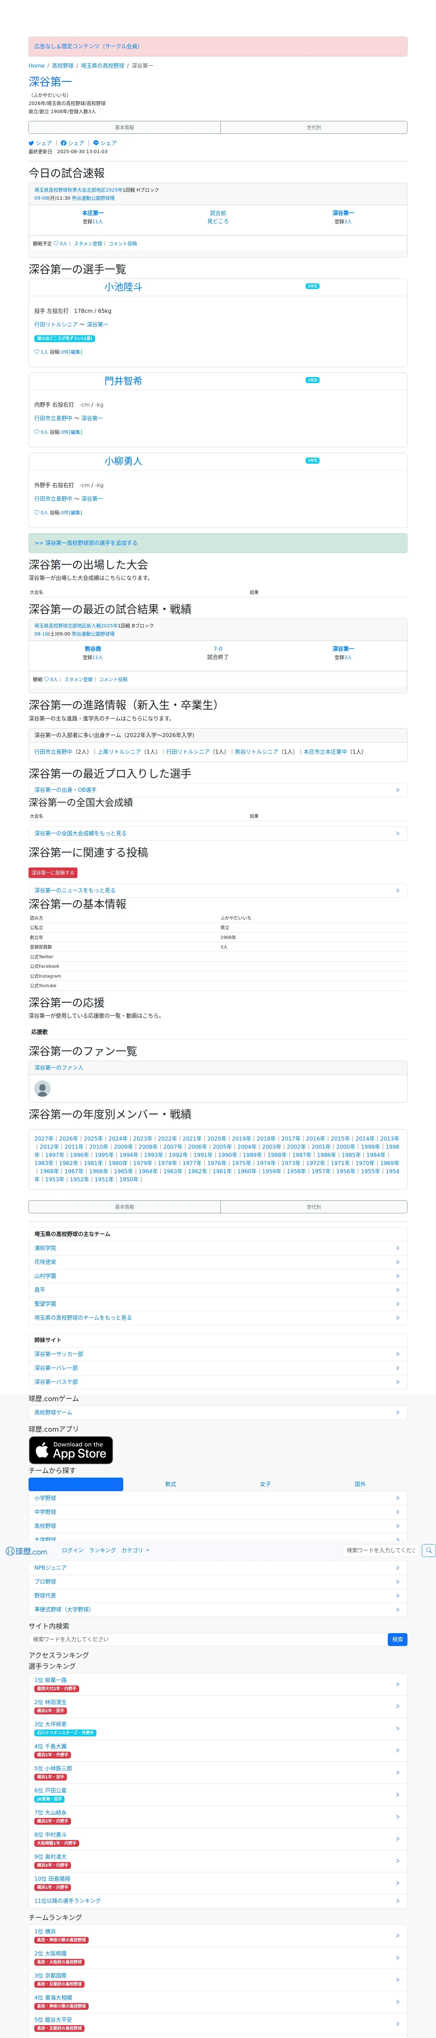This screenshot has height=2038, width=436.
Task: Open ランキング in the navbar
Action: click(102, 1551)
